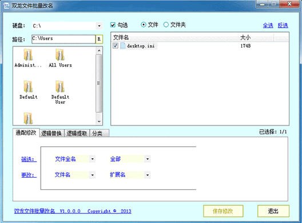Select the 文件夹 radio button

166,25
